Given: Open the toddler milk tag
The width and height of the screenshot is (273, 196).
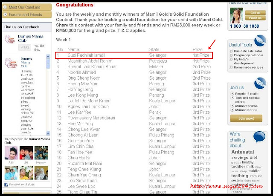Looking at the screenshot, I should [243, 167].
